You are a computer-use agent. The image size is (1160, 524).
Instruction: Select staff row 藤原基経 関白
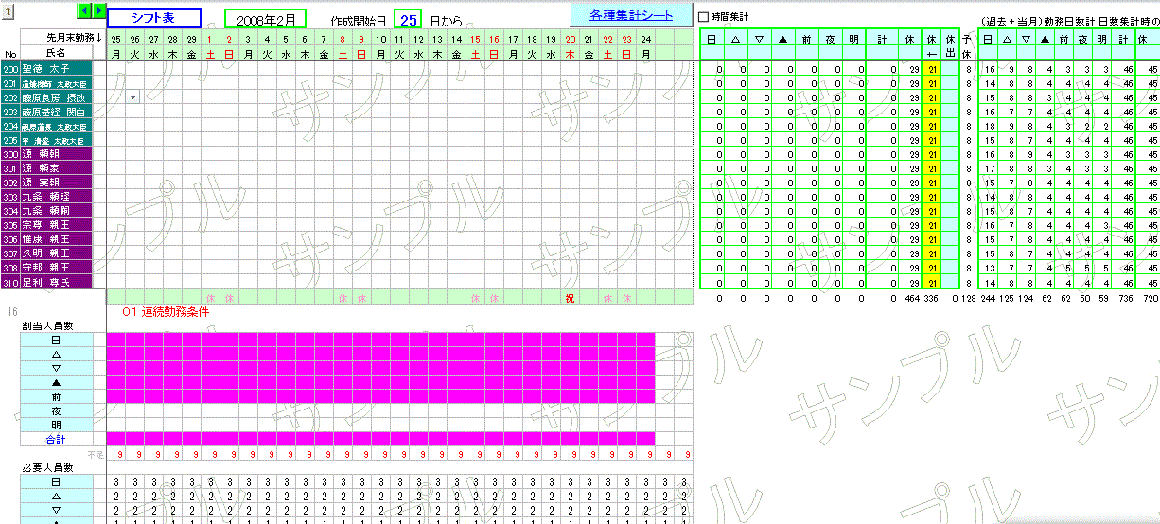58,112
